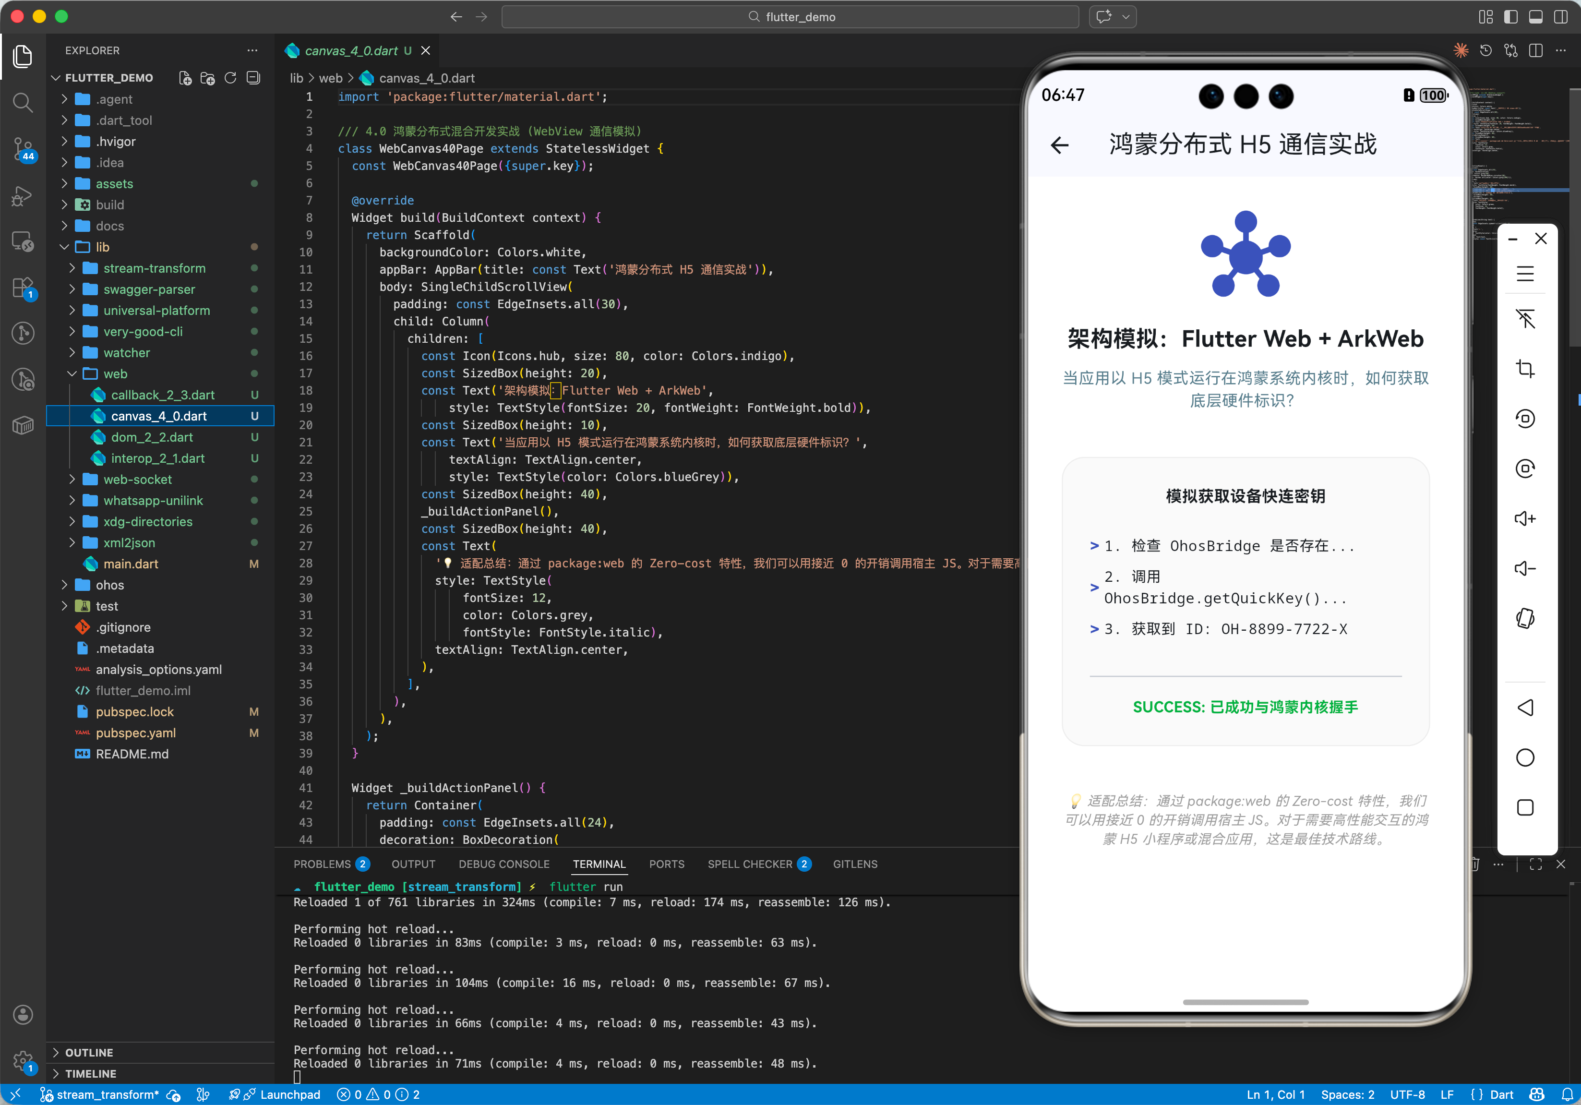Viewport: 1581px width, 1105px height.
Task: Click the emulator crop screenshot icon
Action: tap(1524, 369)
